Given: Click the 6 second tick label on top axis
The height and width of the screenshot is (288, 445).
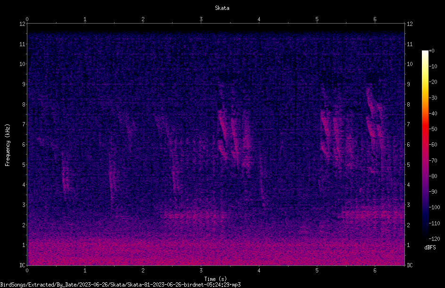Looking at the screenshot, I should [x=375, y=19].
